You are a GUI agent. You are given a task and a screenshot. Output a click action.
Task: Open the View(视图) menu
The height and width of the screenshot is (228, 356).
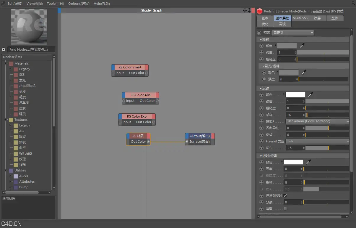35,4
